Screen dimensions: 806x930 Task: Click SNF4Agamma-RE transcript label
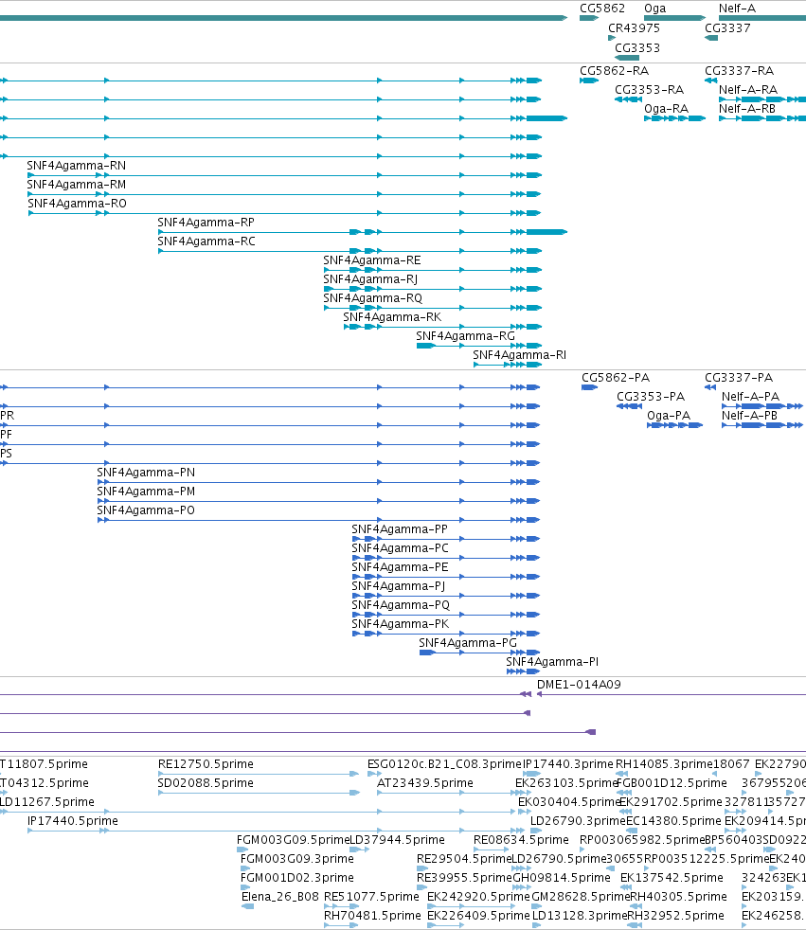point(372,260)
